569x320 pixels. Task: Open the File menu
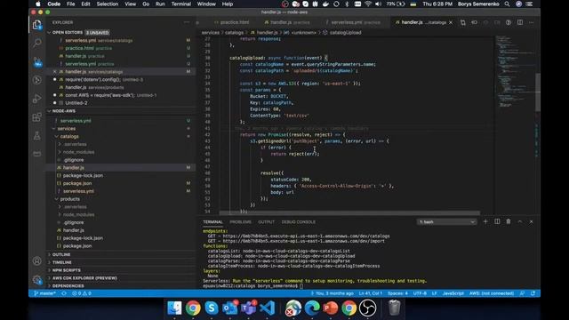(x=70, y=4)
